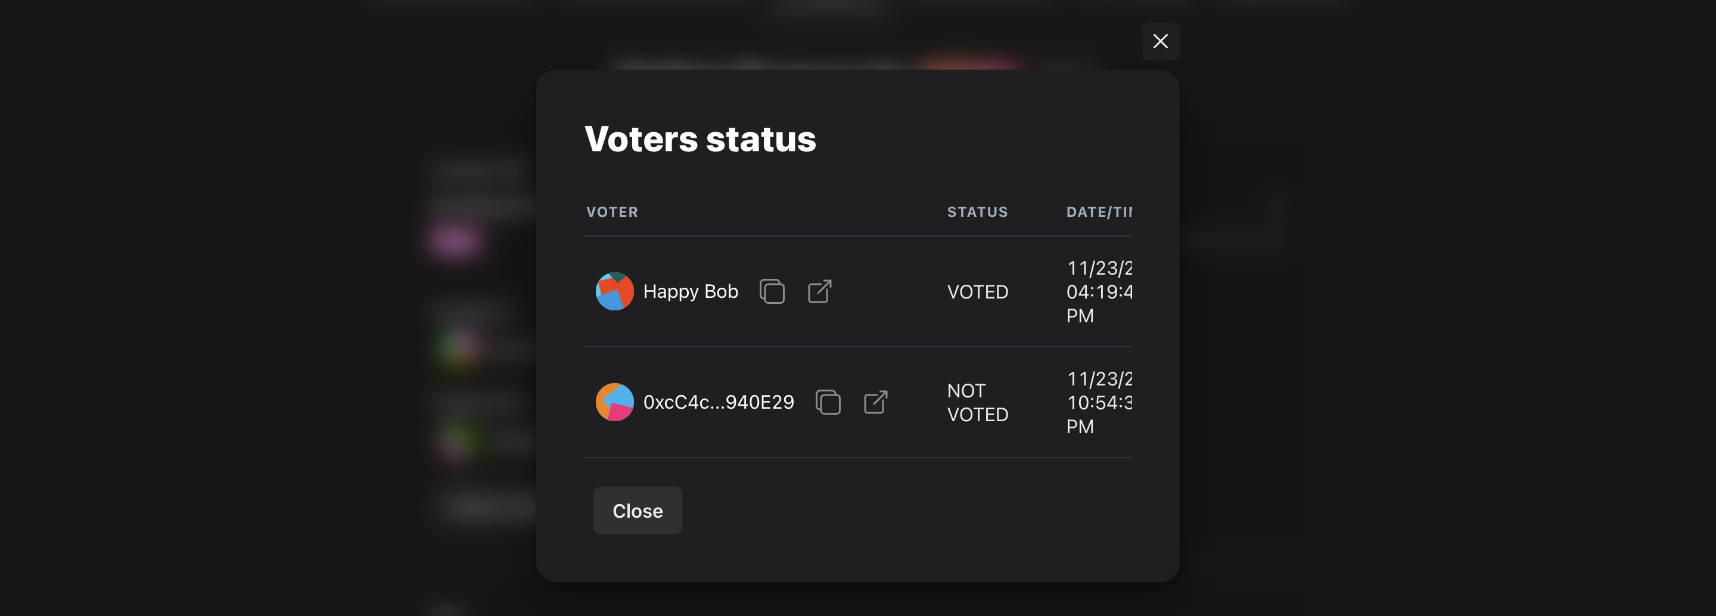Click the NOT VOTED status cell
Screen dimensions: 1716x616
(977, 402)
